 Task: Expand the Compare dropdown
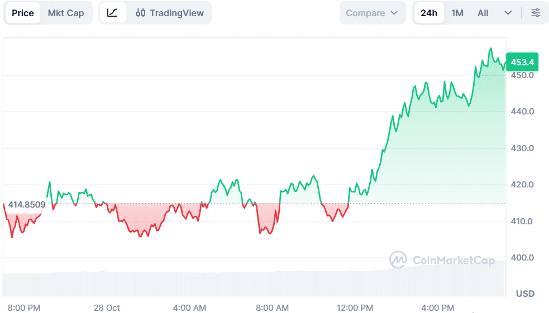pos(372,13)
